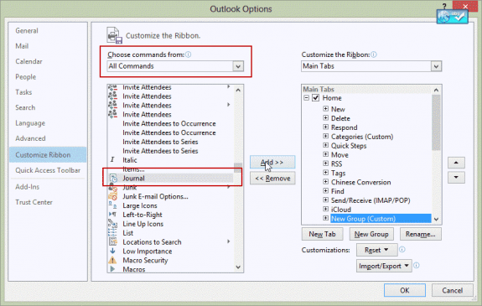Expand the Quick Steps group
Viewport: 482px width, 306px height.
pos(325,146)
